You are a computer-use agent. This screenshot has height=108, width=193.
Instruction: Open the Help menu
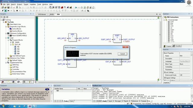coord(51,4)
